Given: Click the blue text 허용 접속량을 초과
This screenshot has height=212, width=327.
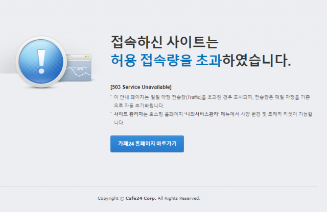Looking at the screenshot, I should [x=166, y=60].
